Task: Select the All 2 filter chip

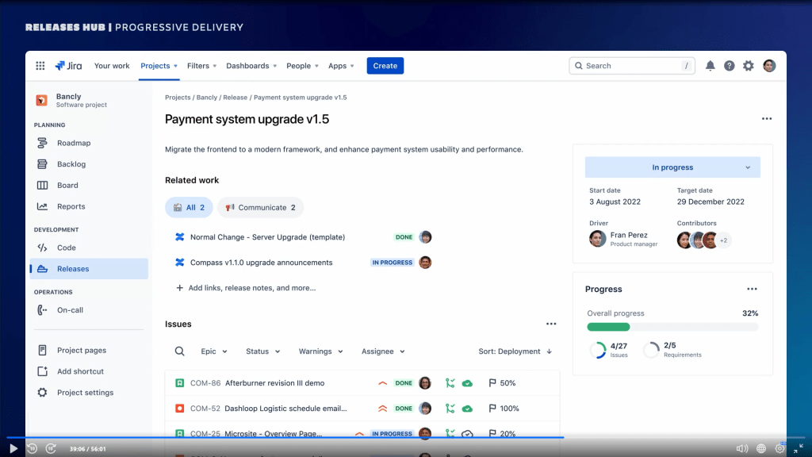Action: [x=189, y=208]
